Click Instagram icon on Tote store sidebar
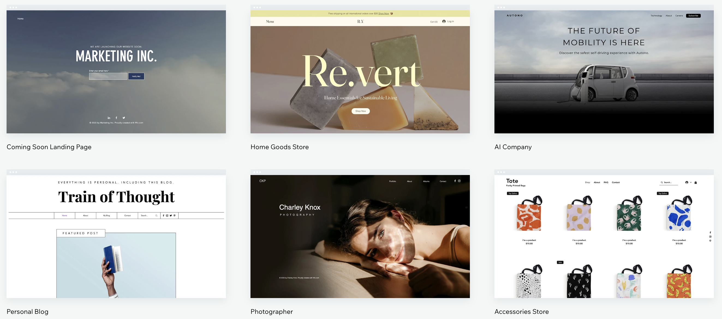 coord(710,237)
